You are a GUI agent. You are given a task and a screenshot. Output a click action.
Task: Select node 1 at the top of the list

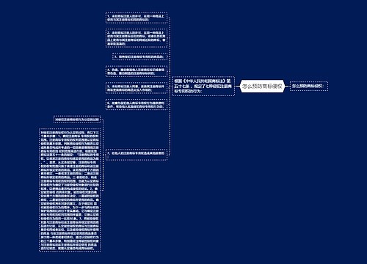[x=137, y=18]
